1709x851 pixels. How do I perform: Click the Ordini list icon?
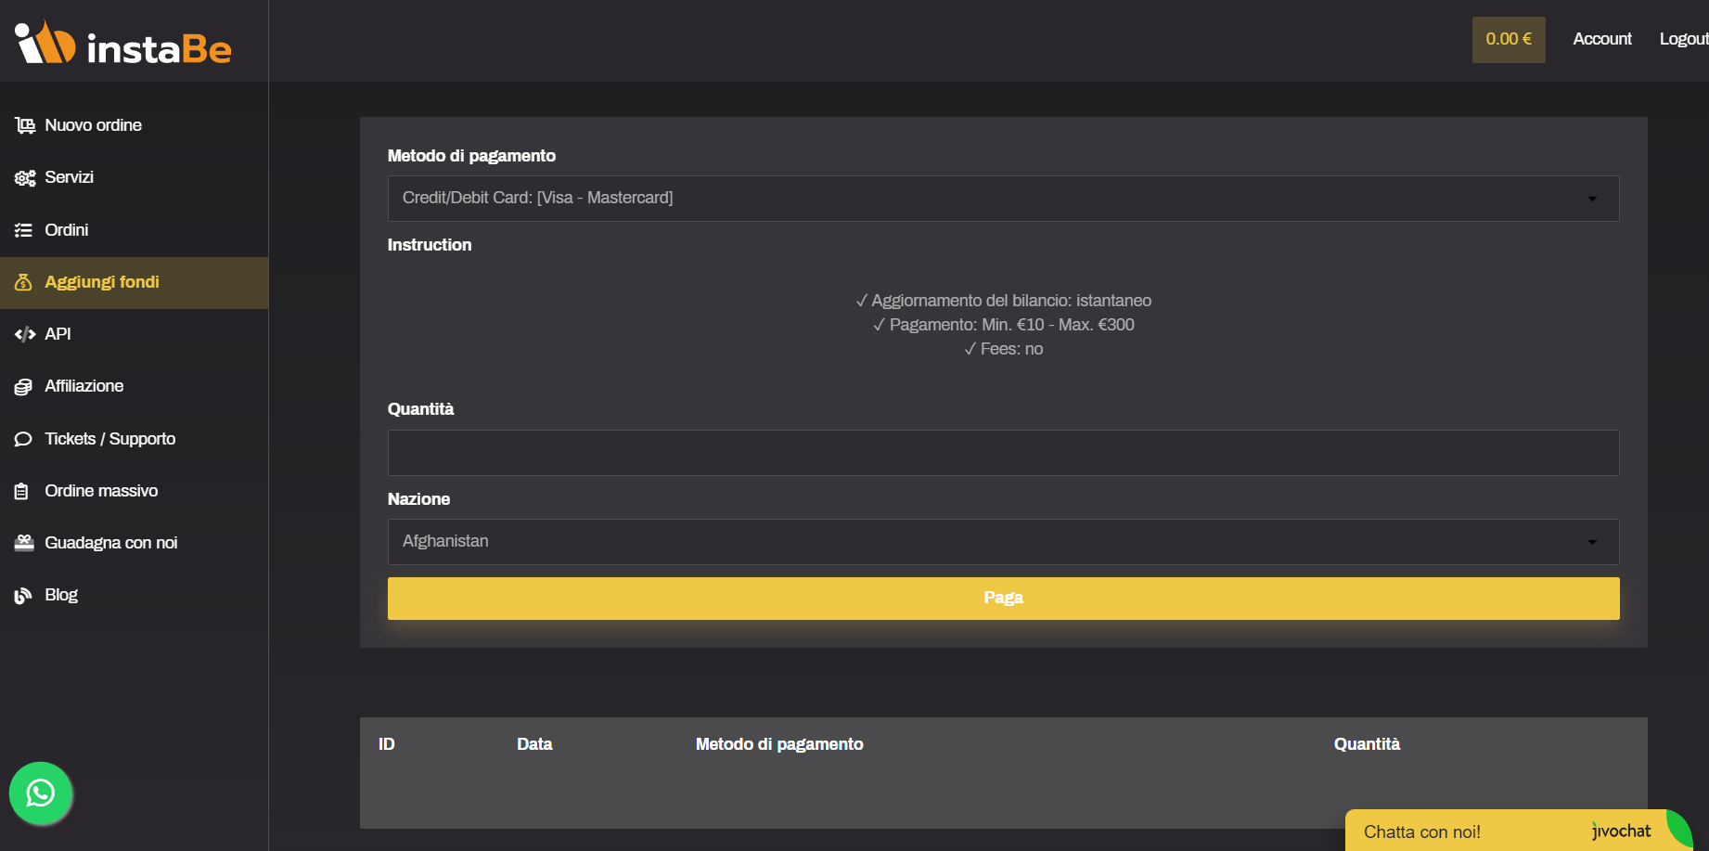[24, 230]
